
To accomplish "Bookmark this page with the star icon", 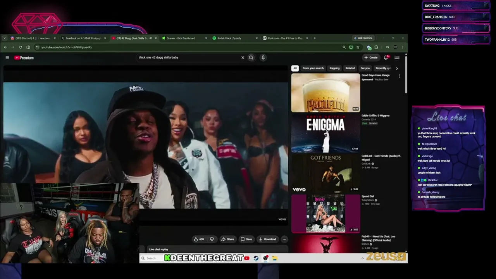I will [x=358, y=47].
